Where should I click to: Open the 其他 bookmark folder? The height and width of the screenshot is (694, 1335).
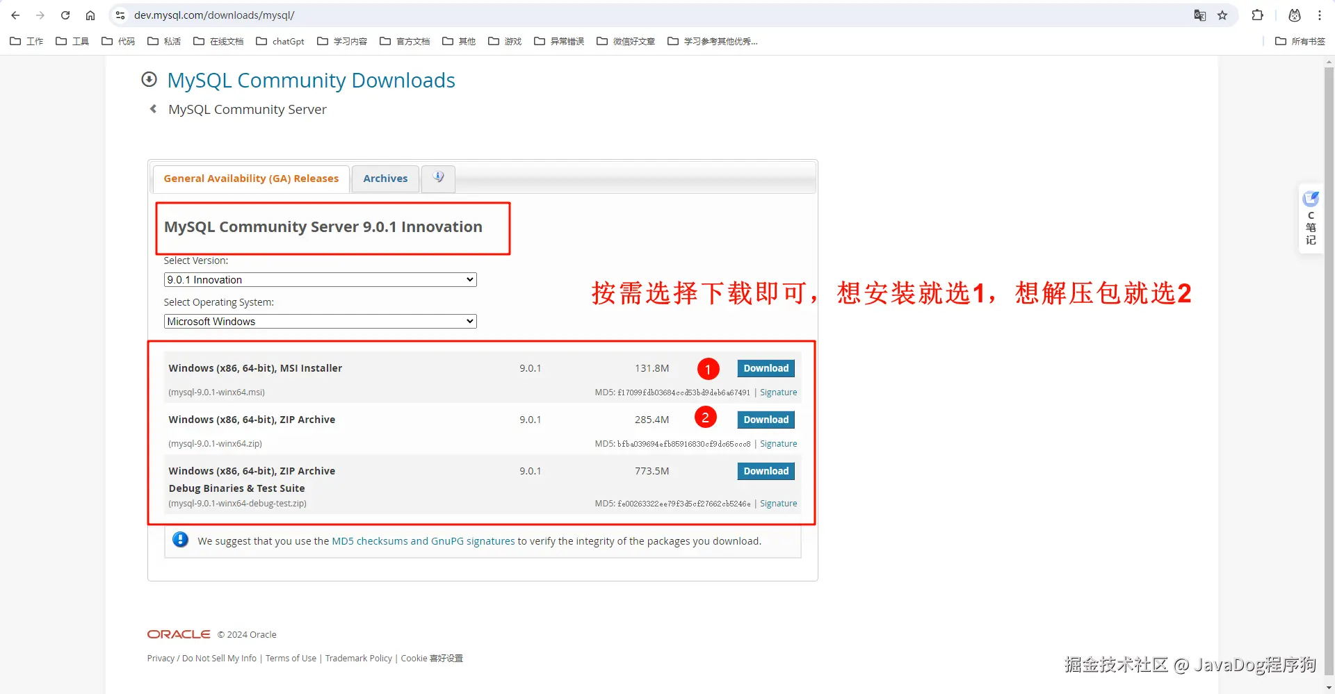(459, 42)
